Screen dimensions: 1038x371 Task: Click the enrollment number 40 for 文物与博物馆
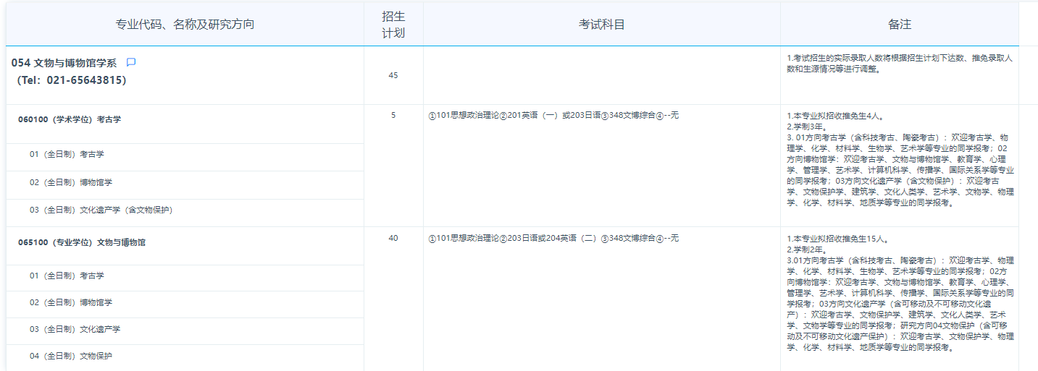(393, 238)
